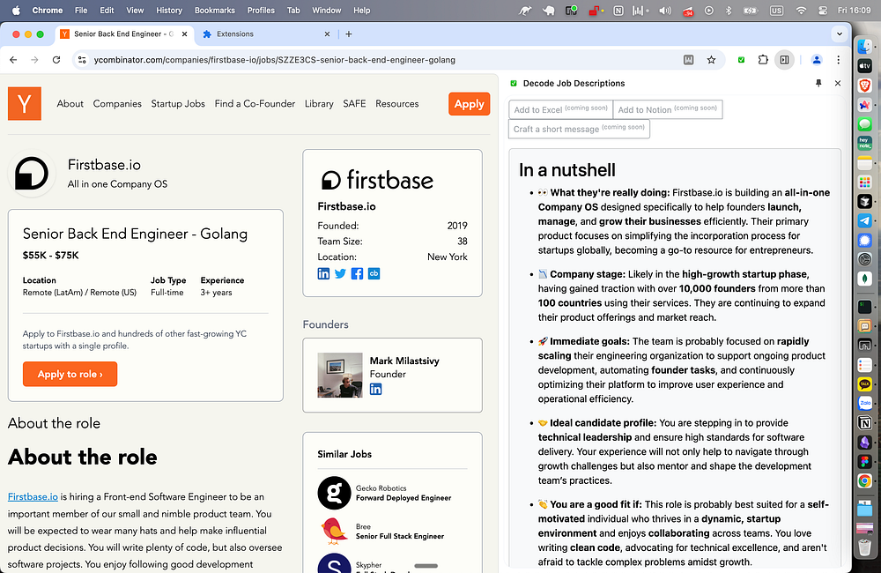881x573 pixels.
Task: Switch to the Extensions tab
Action: (x=264, y=33)
